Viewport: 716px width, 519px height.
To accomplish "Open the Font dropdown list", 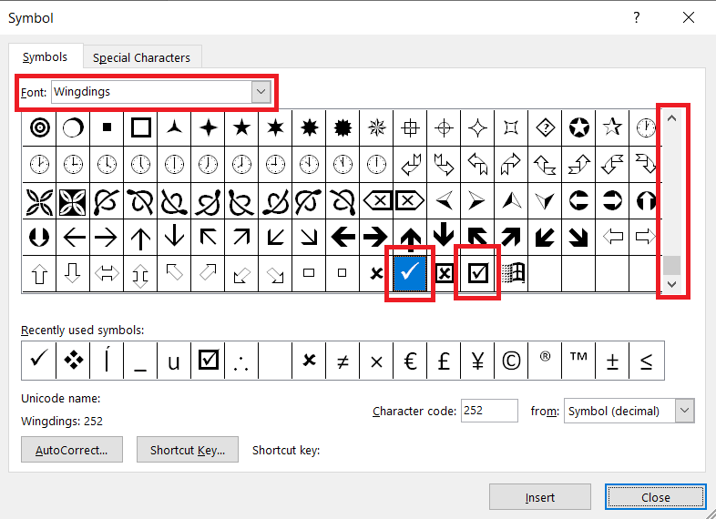I will (261, 91).
